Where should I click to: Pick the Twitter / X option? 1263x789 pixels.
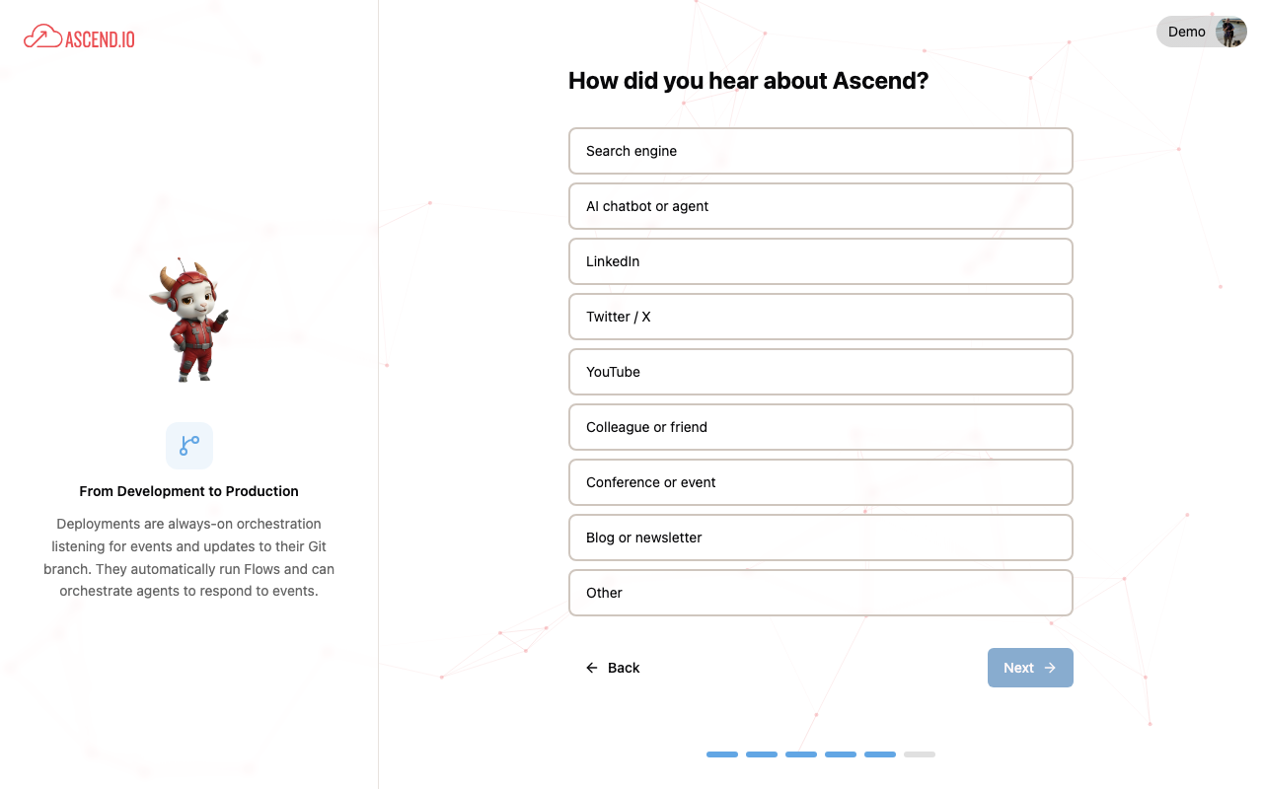click(821, 317)
